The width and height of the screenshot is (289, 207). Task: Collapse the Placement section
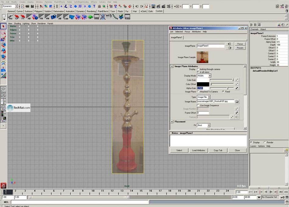pos(172,121)
